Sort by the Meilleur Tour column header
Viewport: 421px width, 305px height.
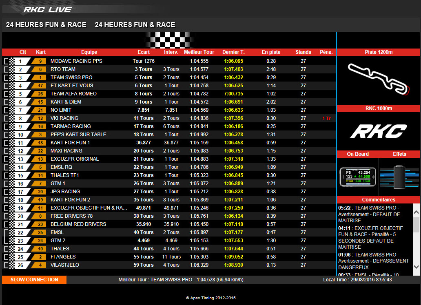click(x=199, y=52)
